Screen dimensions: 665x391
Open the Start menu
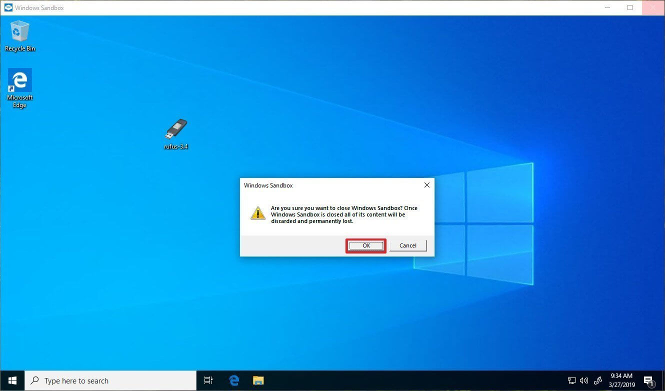click(x=12, y=380)
